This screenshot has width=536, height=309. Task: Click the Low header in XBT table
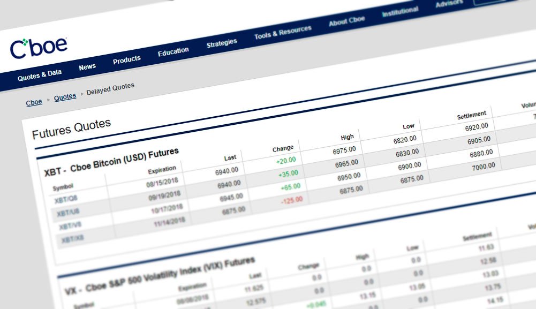(409, 126)
